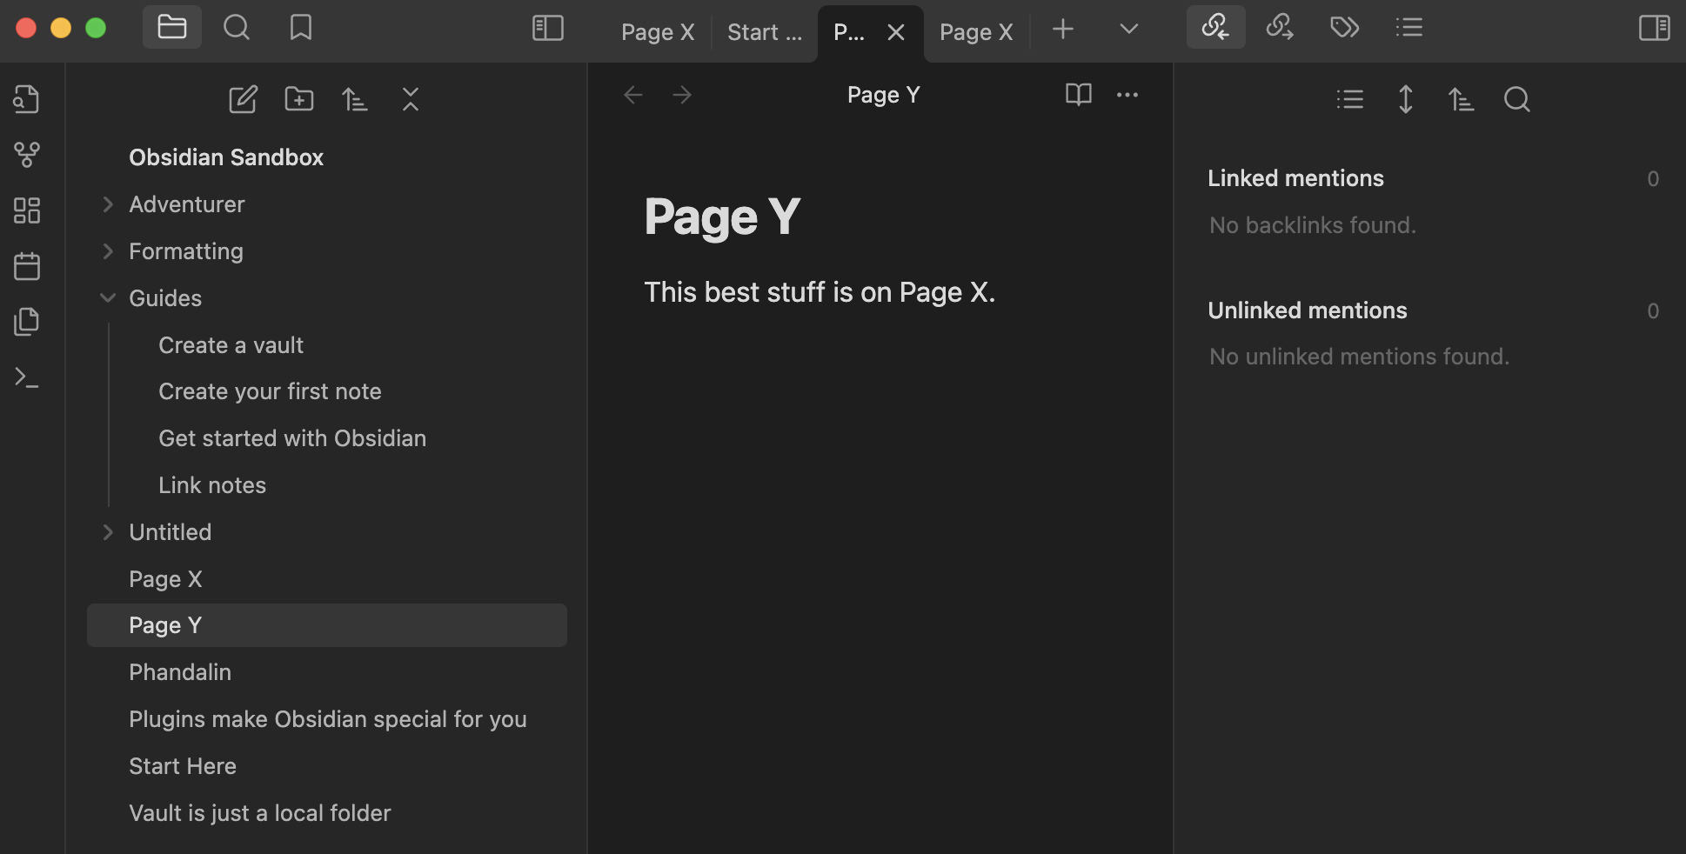1686x854 pixels.
Task: Insert template icon in ribbon
Action: (27, 322)
